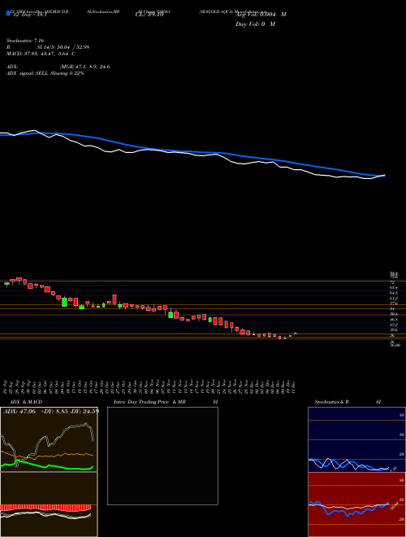The image size is (406, 537).
Task: Click the MACD values line
Action: tap(41, 54)
